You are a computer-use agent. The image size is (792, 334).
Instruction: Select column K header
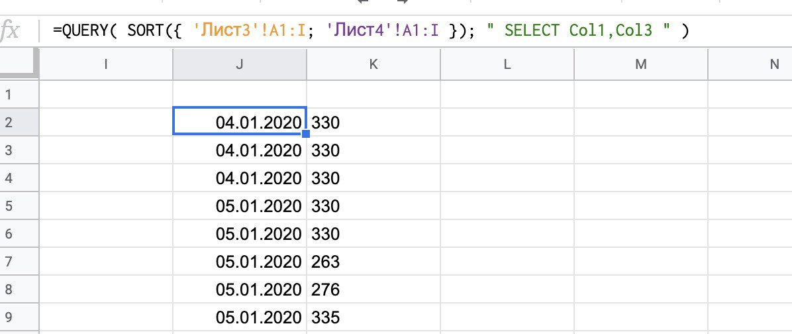click(x=373, y=64)
